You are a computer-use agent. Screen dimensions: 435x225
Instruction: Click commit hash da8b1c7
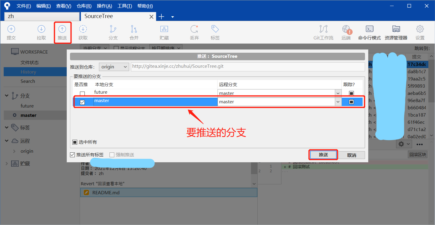pos(417,72)
